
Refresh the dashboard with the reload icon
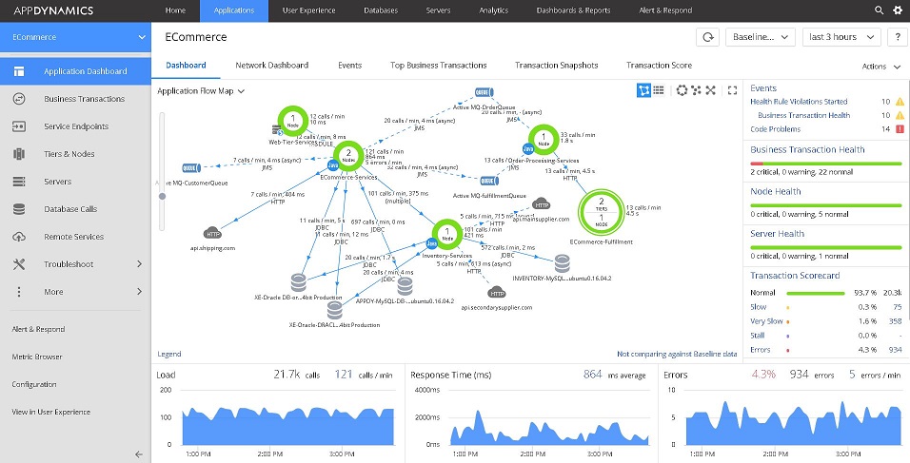click(708, 37)
